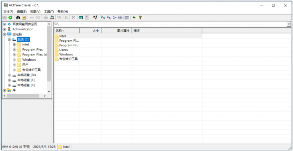Image resolution: width=293 pixels, height=151 pixels.
Task: Select the Intel folder in the tree
Action: click(25, 45)
